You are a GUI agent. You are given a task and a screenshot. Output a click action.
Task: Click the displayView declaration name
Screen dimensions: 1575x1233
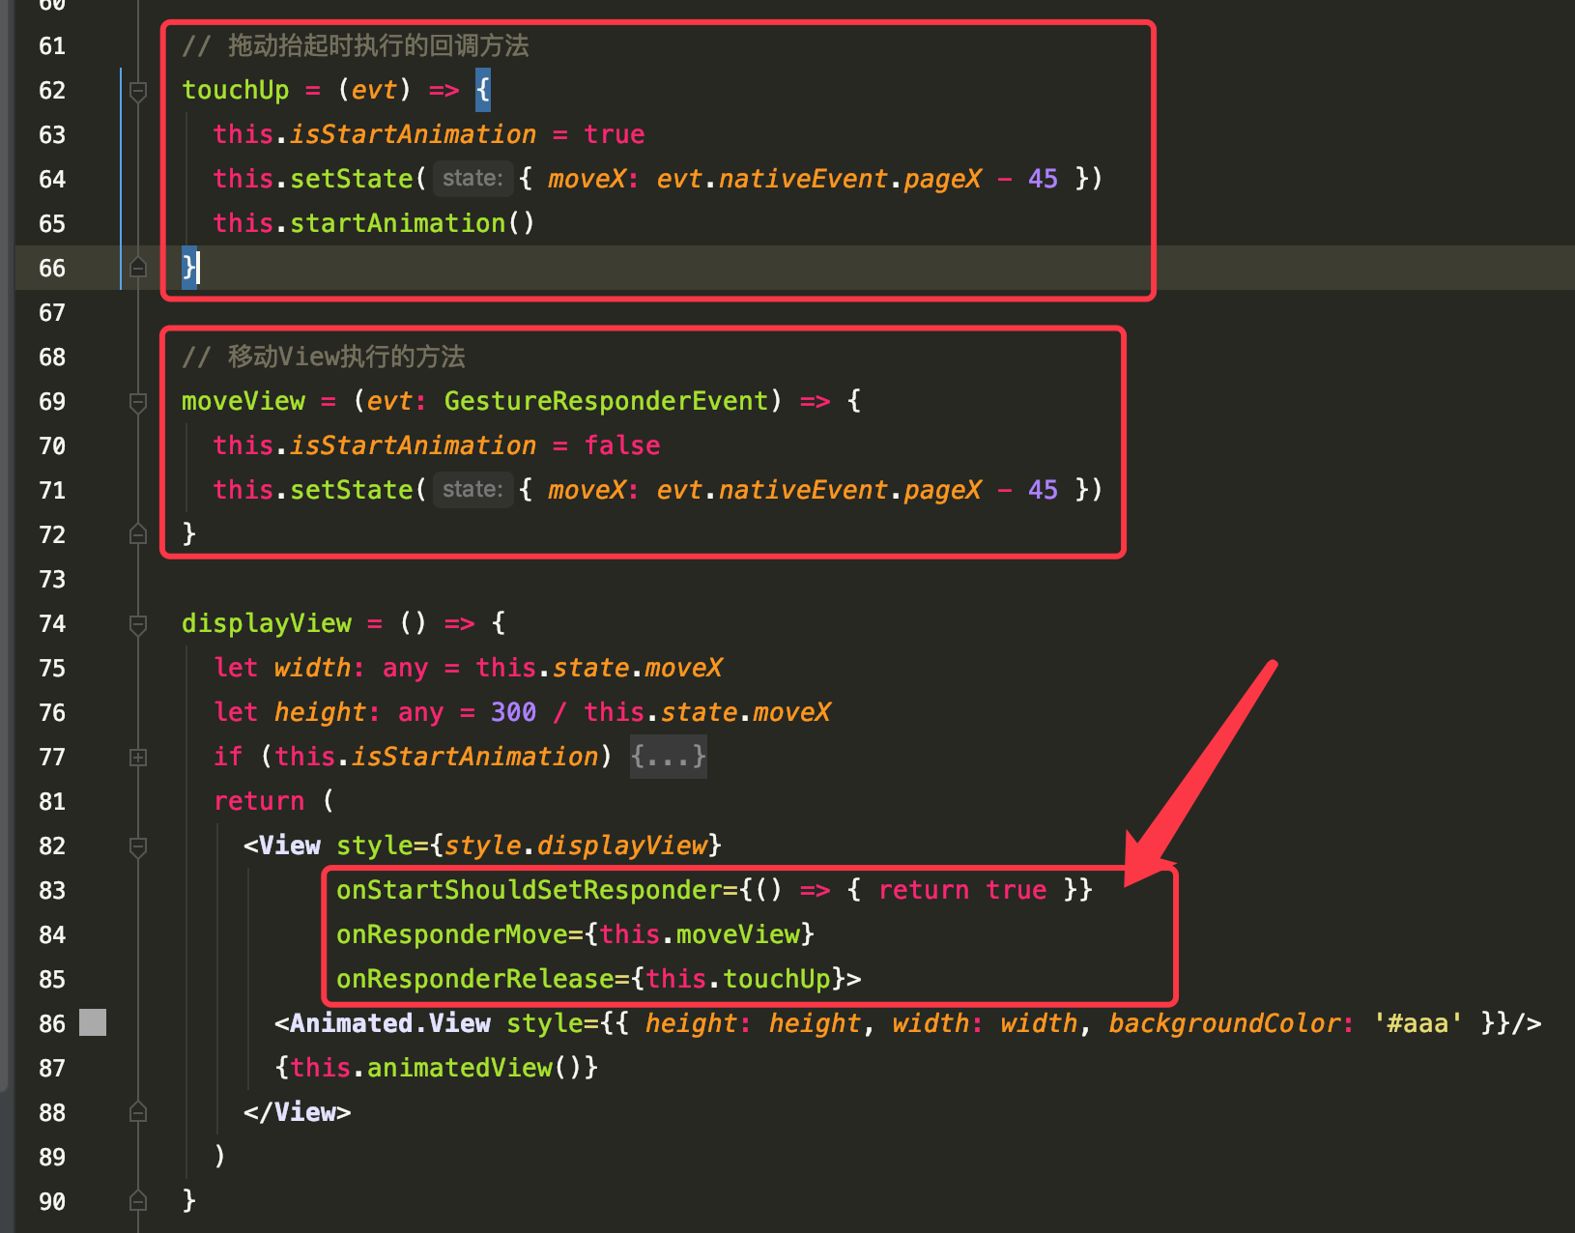267,623
